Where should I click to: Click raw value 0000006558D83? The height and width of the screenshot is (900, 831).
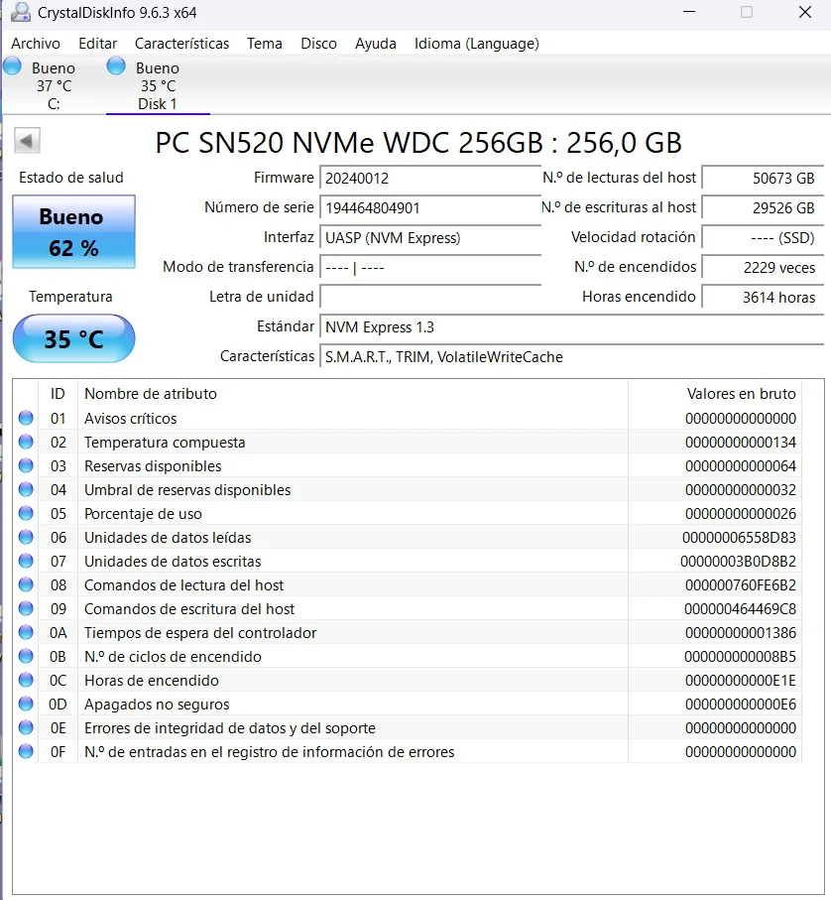[x=739, y=538]
